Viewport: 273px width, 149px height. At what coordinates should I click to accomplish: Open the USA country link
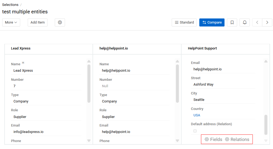click(x=197, y=115)
